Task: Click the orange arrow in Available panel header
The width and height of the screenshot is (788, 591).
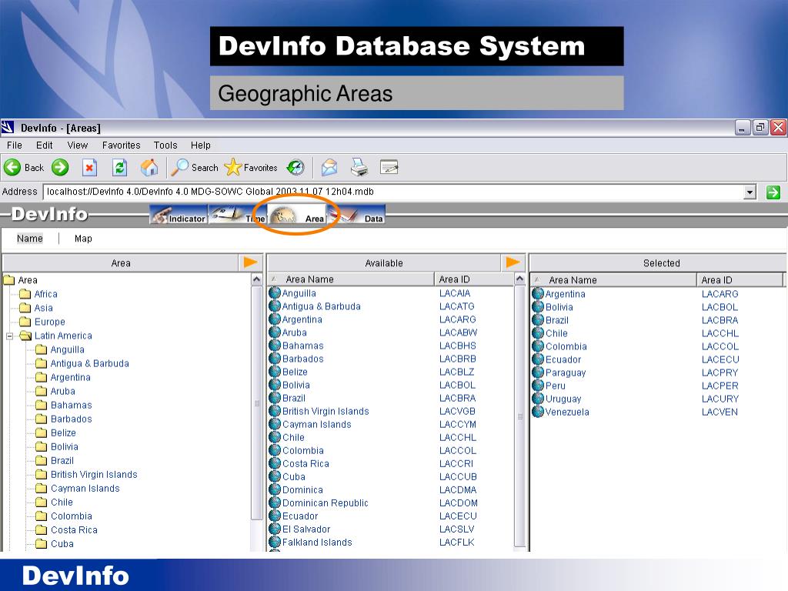Action: click(x=513, y=262)
